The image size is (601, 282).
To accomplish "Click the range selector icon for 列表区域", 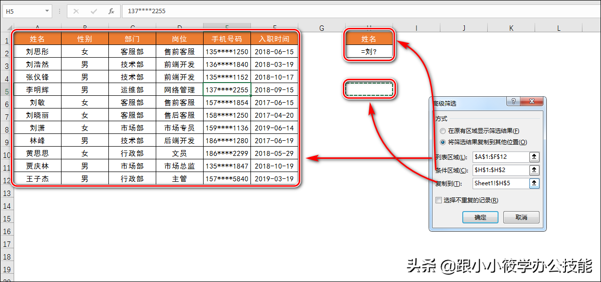I will pos(534,158).
